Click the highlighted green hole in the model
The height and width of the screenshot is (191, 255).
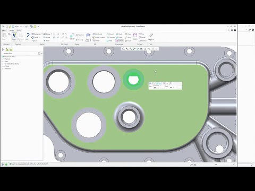(133, 80)
